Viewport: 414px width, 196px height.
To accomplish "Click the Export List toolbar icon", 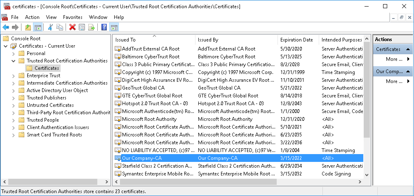I will (x=92, y=27).
